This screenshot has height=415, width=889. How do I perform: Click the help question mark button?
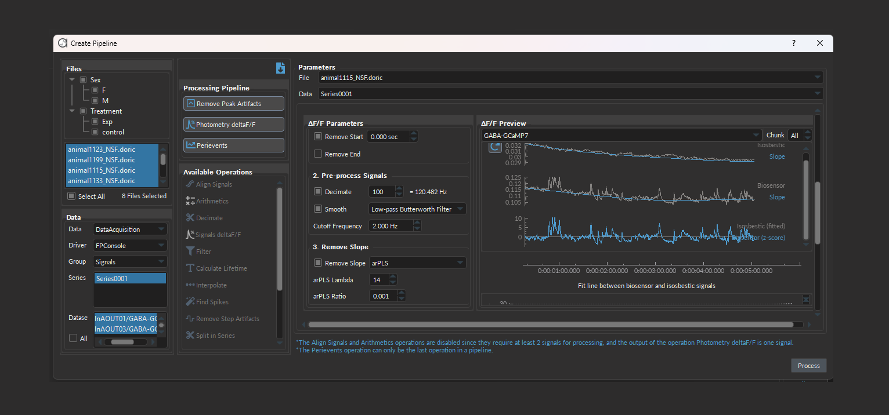pyautogui.click(x=793, y=43)
